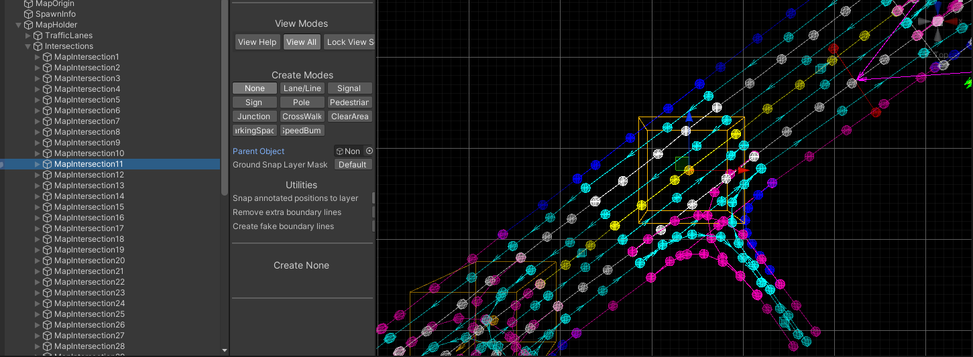Enable ParkingSpace create mode
This screenshot has height=357, width=973.
click(x=254, y=131)
